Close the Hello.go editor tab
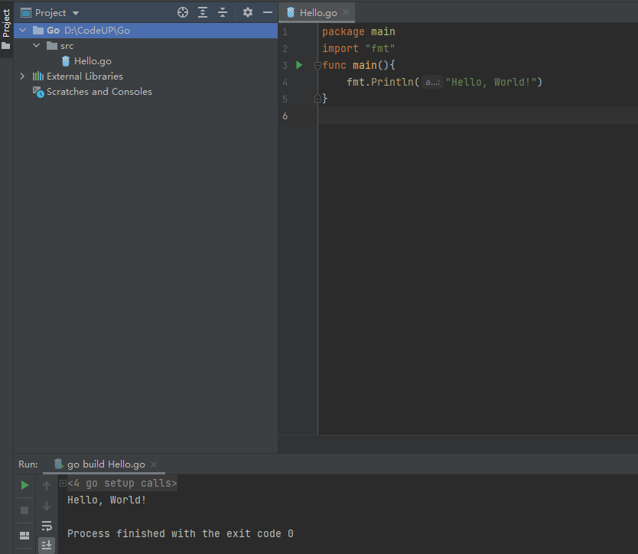The image size is (638, 554). (346, 13)
